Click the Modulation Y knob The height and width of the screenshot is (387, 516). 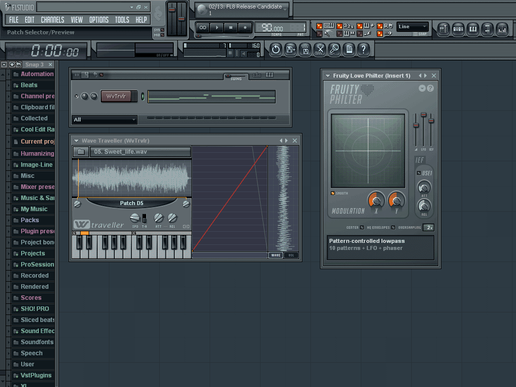(397, 200)
